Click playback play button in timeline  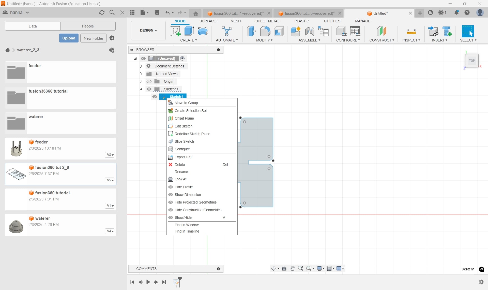point(148,282)
